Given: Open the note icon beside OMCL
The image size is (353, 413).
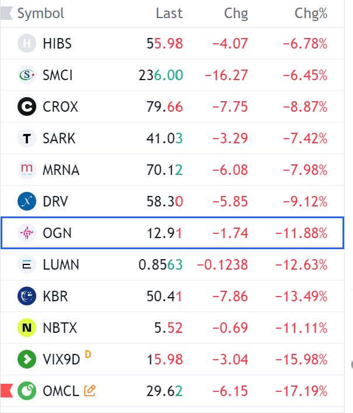Looking at the screenshot, I should pyautogui.click(x=90, y=390).
